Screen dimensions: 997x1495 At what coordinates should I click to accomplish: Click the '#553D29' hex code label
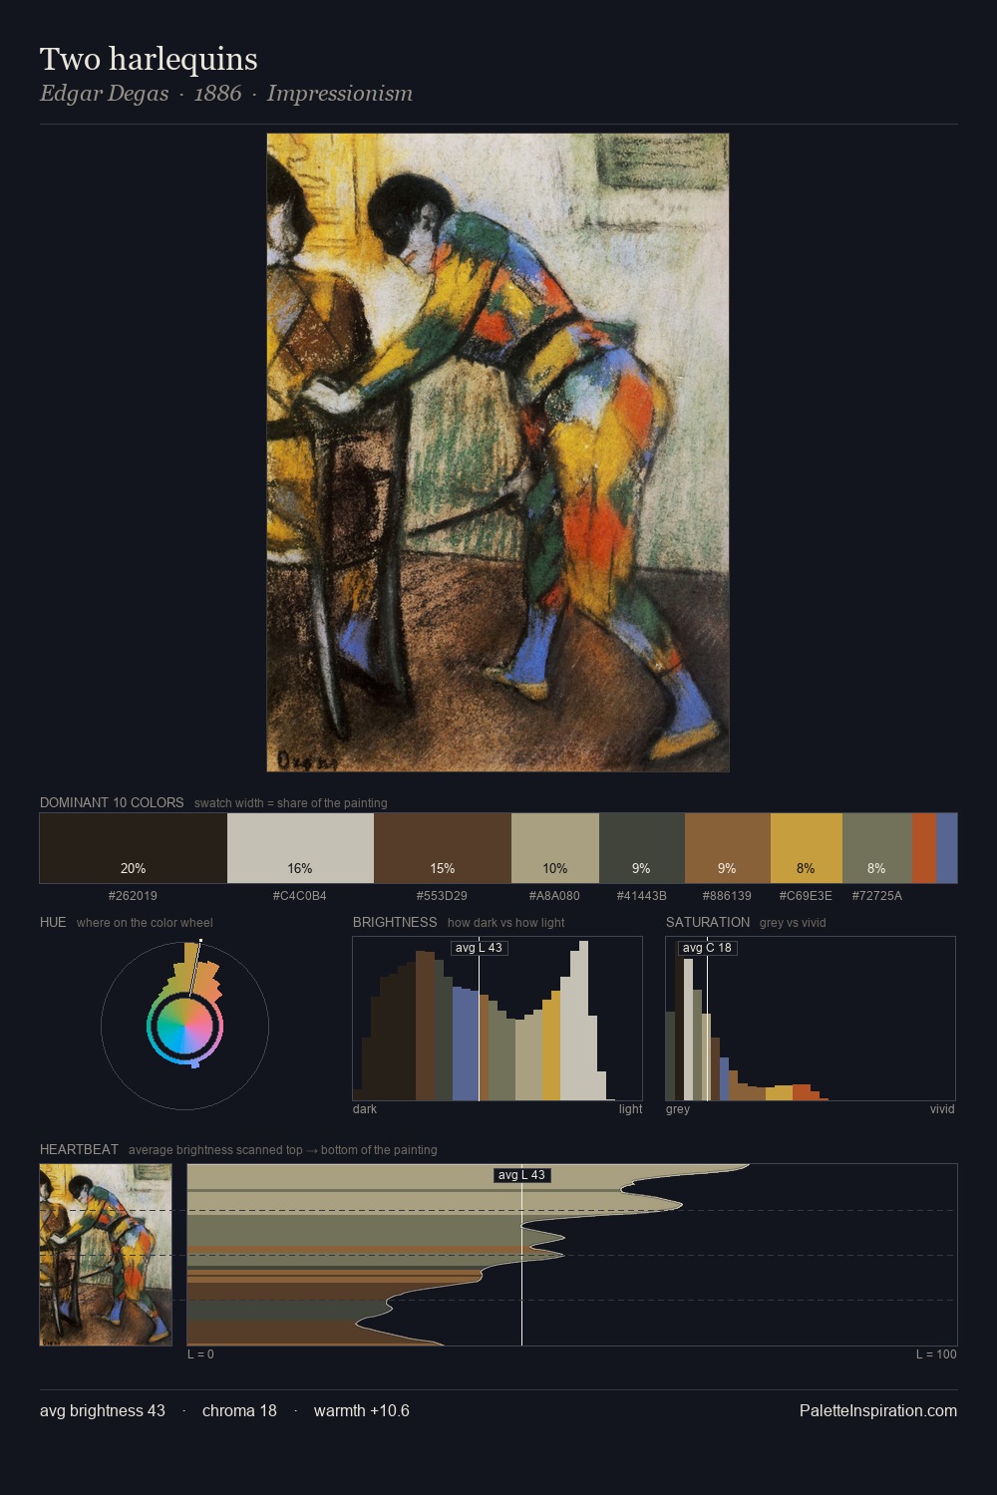point(442,896)
